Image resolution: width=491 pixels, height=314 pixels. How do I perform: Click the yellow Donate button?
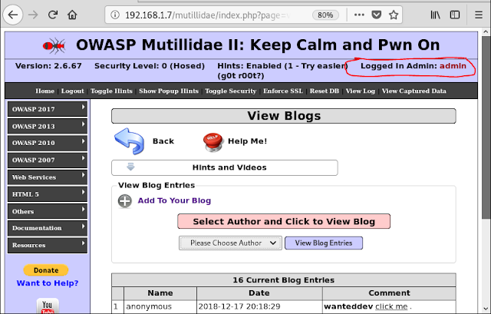(46, 270)
